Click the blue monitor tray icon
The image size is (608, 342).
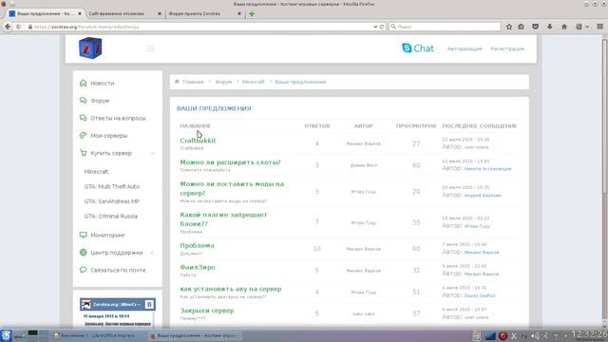[x=490, y=335]
